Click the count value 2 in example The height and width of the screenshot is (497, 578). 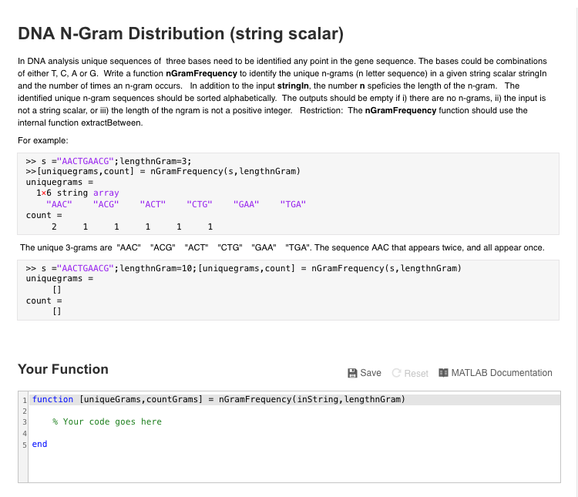pos(54,227)
